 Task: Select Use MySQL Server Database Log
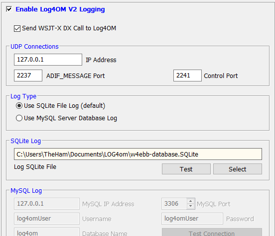(x=19, y=118)
